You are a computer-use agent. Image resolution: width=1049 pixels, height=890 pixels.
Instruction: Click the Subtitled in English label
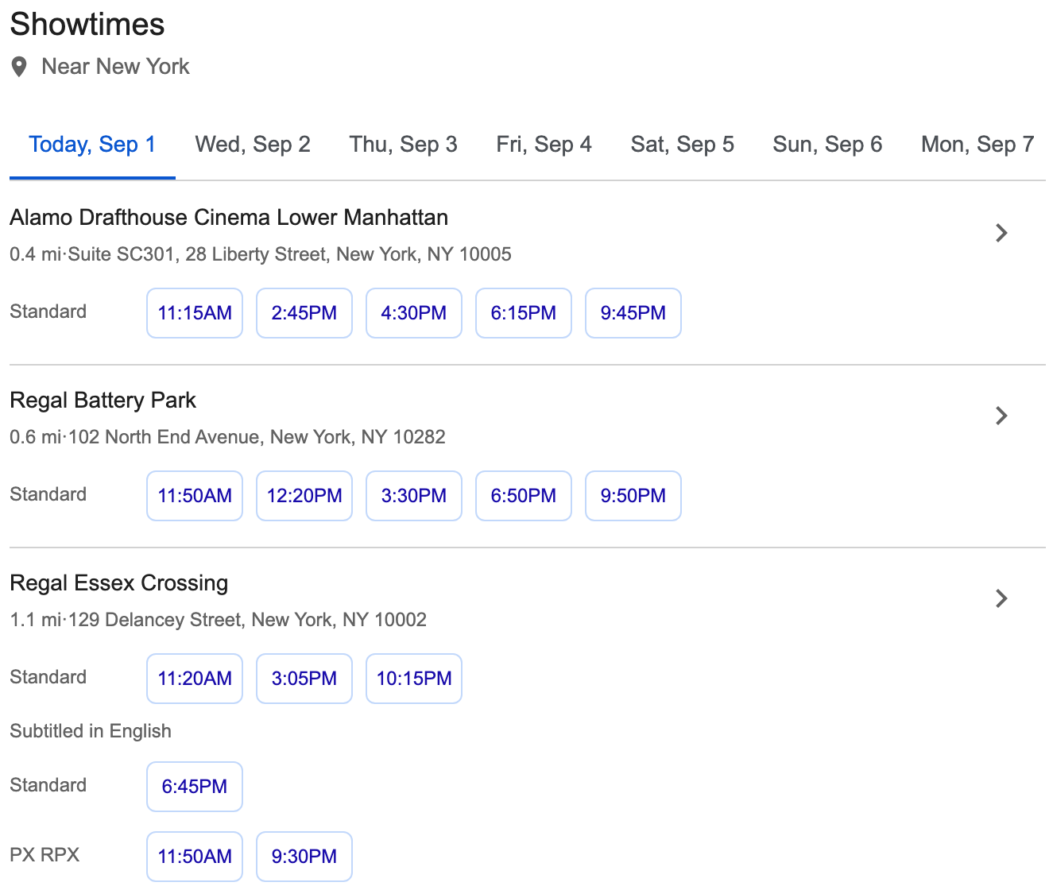click(91, 731)
